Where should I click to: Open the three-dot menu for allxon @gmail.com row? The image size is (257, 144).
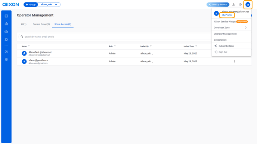point(234,62)
